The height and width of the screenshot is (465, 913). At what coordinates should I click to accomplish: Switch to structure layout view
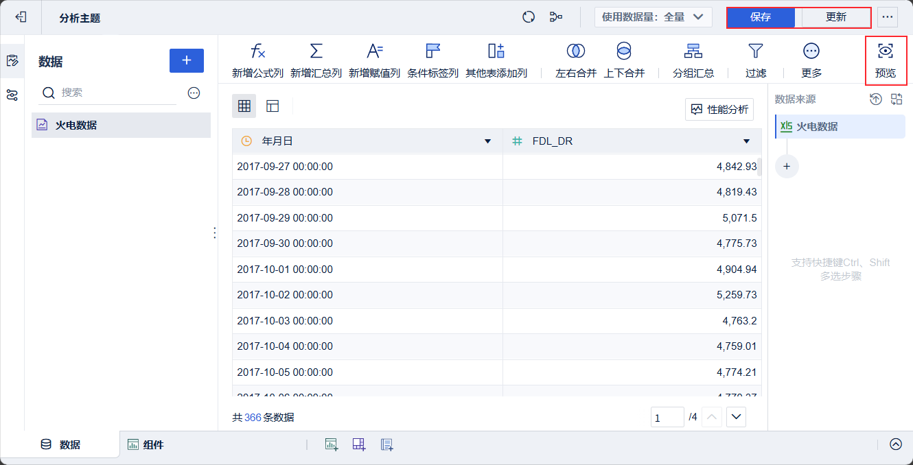point(273,106)
